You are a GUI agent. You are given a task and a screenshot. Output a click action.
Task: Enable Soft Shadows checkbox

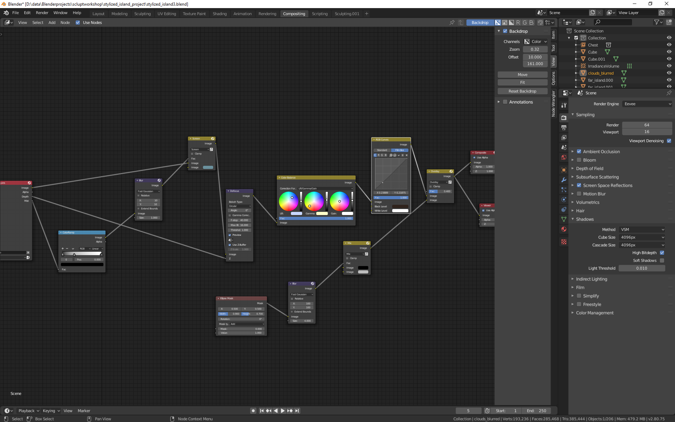tap(662, 260)
